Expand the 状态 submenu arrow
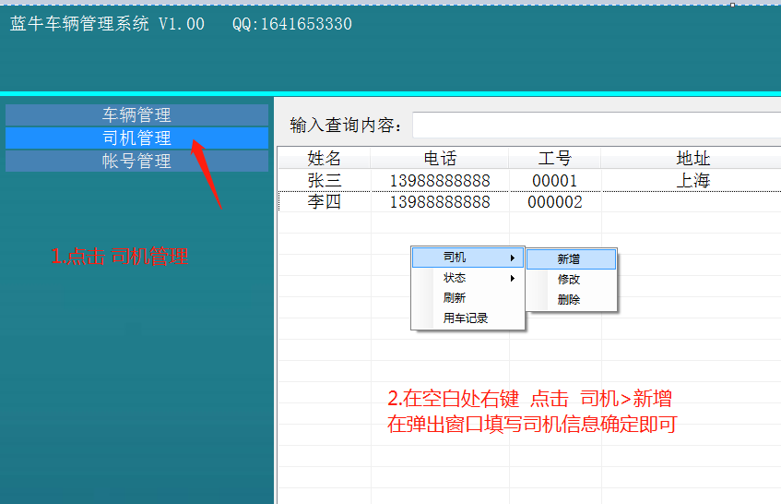The image size is (781, 504). [513, 278]
